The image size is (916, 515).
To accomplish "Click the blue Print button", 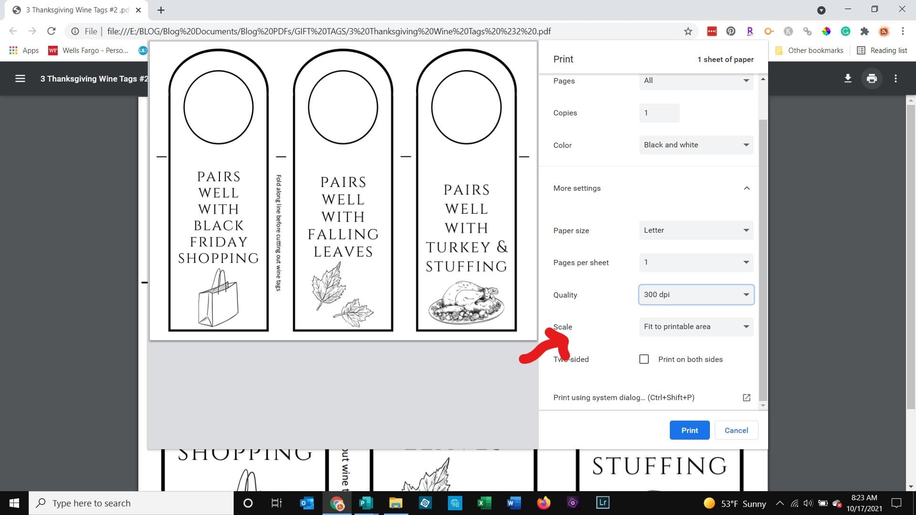I will 689,430.
